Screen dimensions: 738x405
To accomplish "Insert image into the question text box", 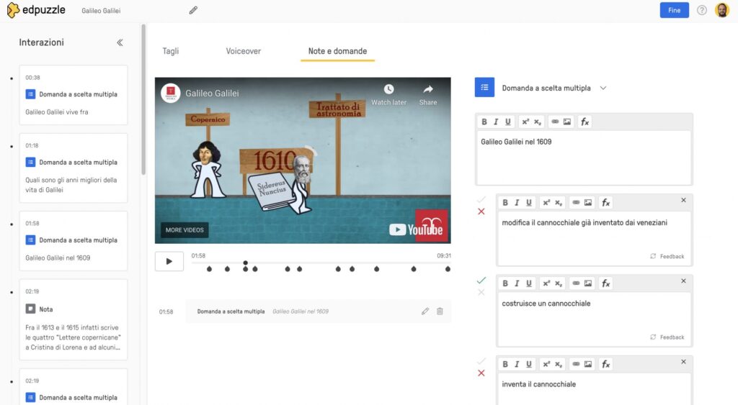I will pyautogui.click(x=567, y=122).
